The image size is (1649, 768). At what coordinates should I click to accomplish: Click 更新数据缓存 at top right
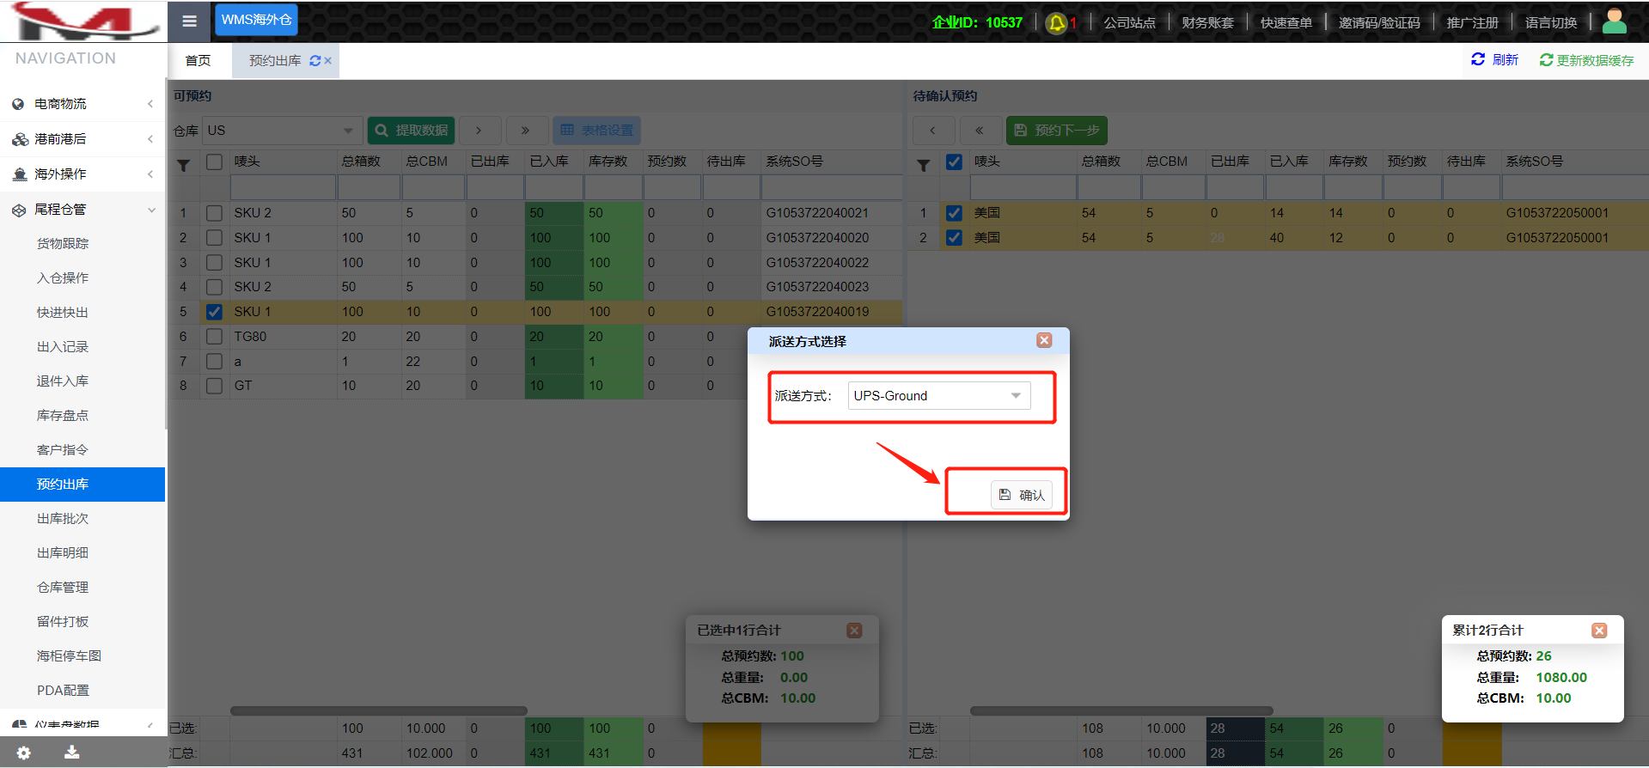click(x=1586, y=60)
